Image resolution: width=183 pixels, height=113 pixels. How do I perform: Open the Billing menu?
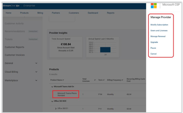click(40, 13)
